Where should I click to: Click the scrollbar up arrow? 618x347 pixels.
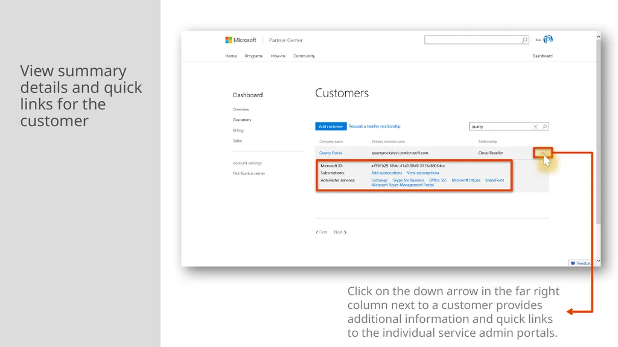point(598,37)
